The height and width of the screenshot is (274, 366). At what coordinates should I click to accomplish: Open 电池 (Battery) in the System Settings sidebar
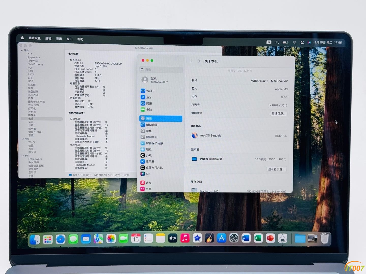click(x=161, y=110)
